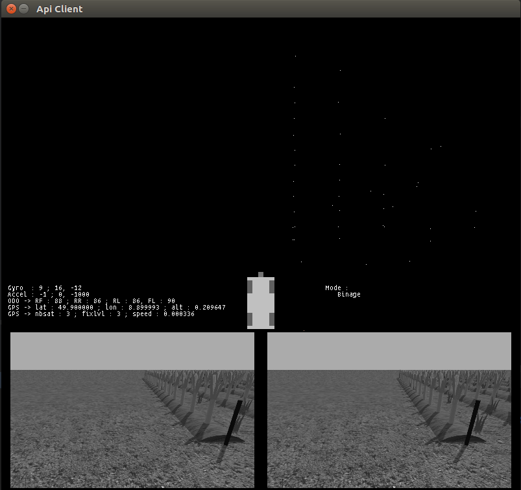Viewport: 521px width, 490px height.
Task: Click the left camera view image
Action: pos(132,410)
